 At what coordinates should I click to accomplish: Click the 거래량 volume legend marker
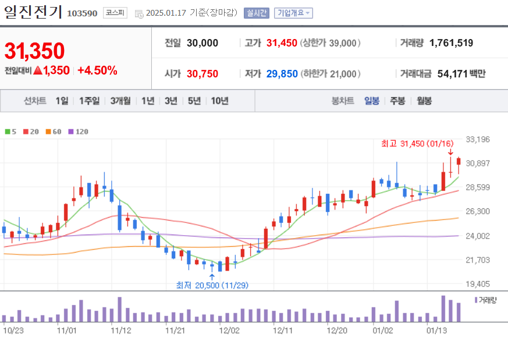pyautogui.click(x=476, y=300)
